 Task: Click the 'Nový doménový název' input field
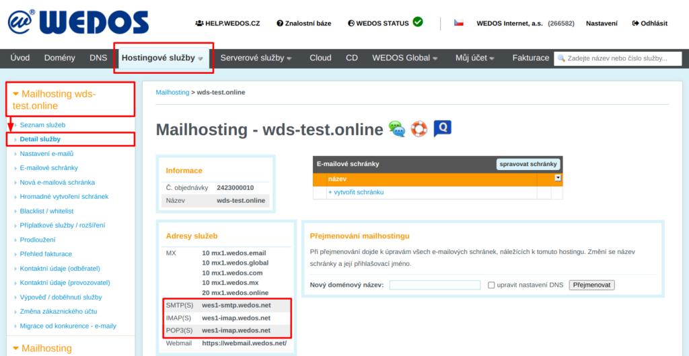coord(435,285)
